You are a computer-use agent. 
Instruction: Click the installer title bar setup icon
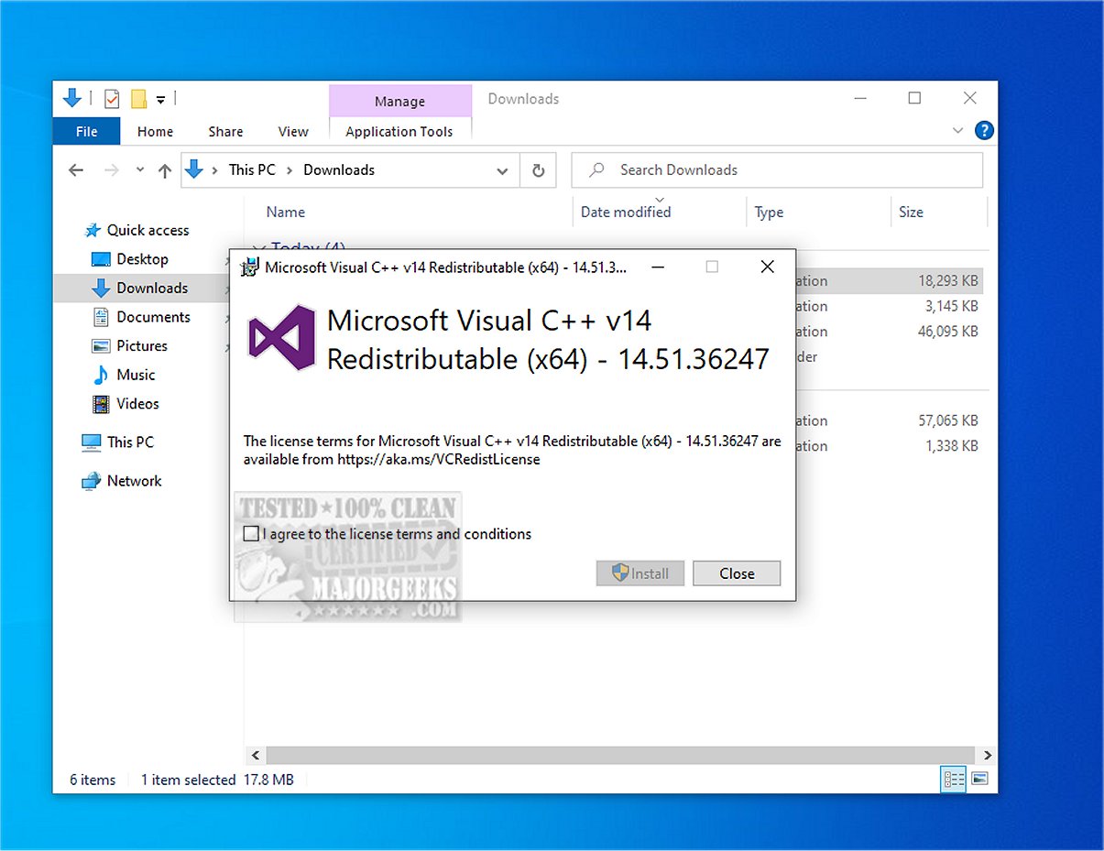click(248, 267)
